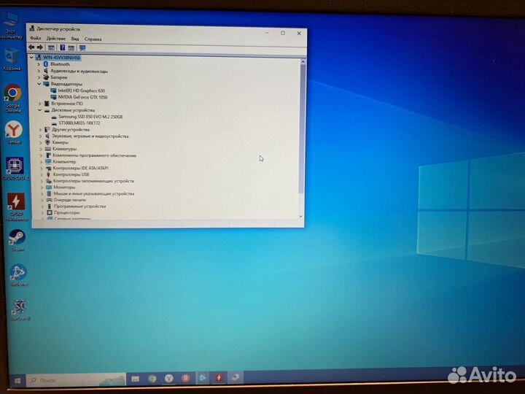Screen dimensions: 525x394
Task: Click the Windows Start button
Action: point(17,379)
